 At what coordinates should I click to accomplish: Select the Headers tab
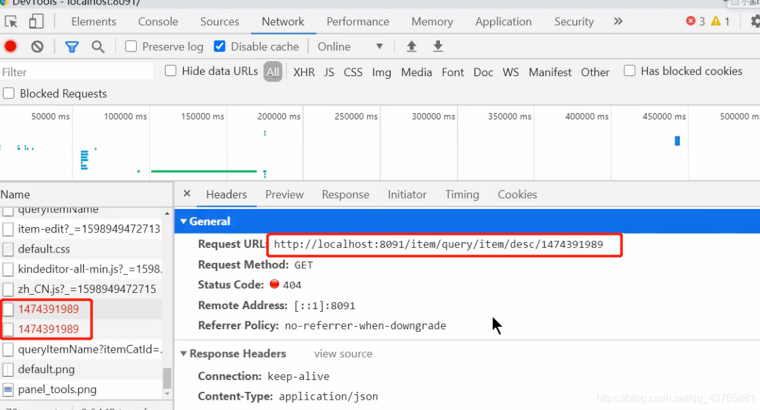[x=226, y=195]
